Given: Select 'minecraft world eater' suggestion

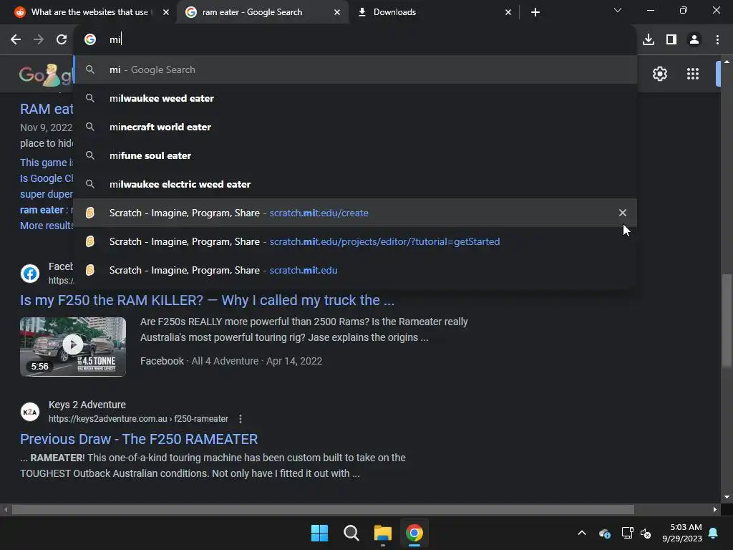Looking at the screenshot, I should 355,127.
